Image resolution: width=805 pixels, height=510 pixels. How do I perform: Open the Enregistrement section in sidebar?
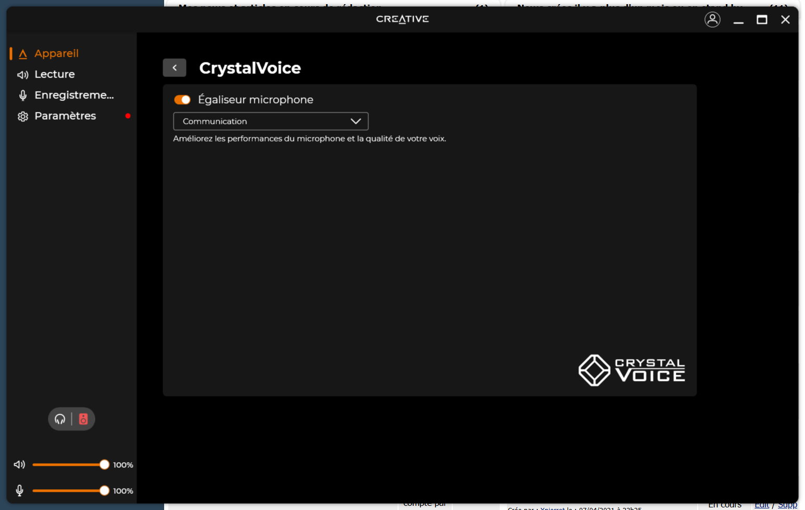(x=74, y=95)
